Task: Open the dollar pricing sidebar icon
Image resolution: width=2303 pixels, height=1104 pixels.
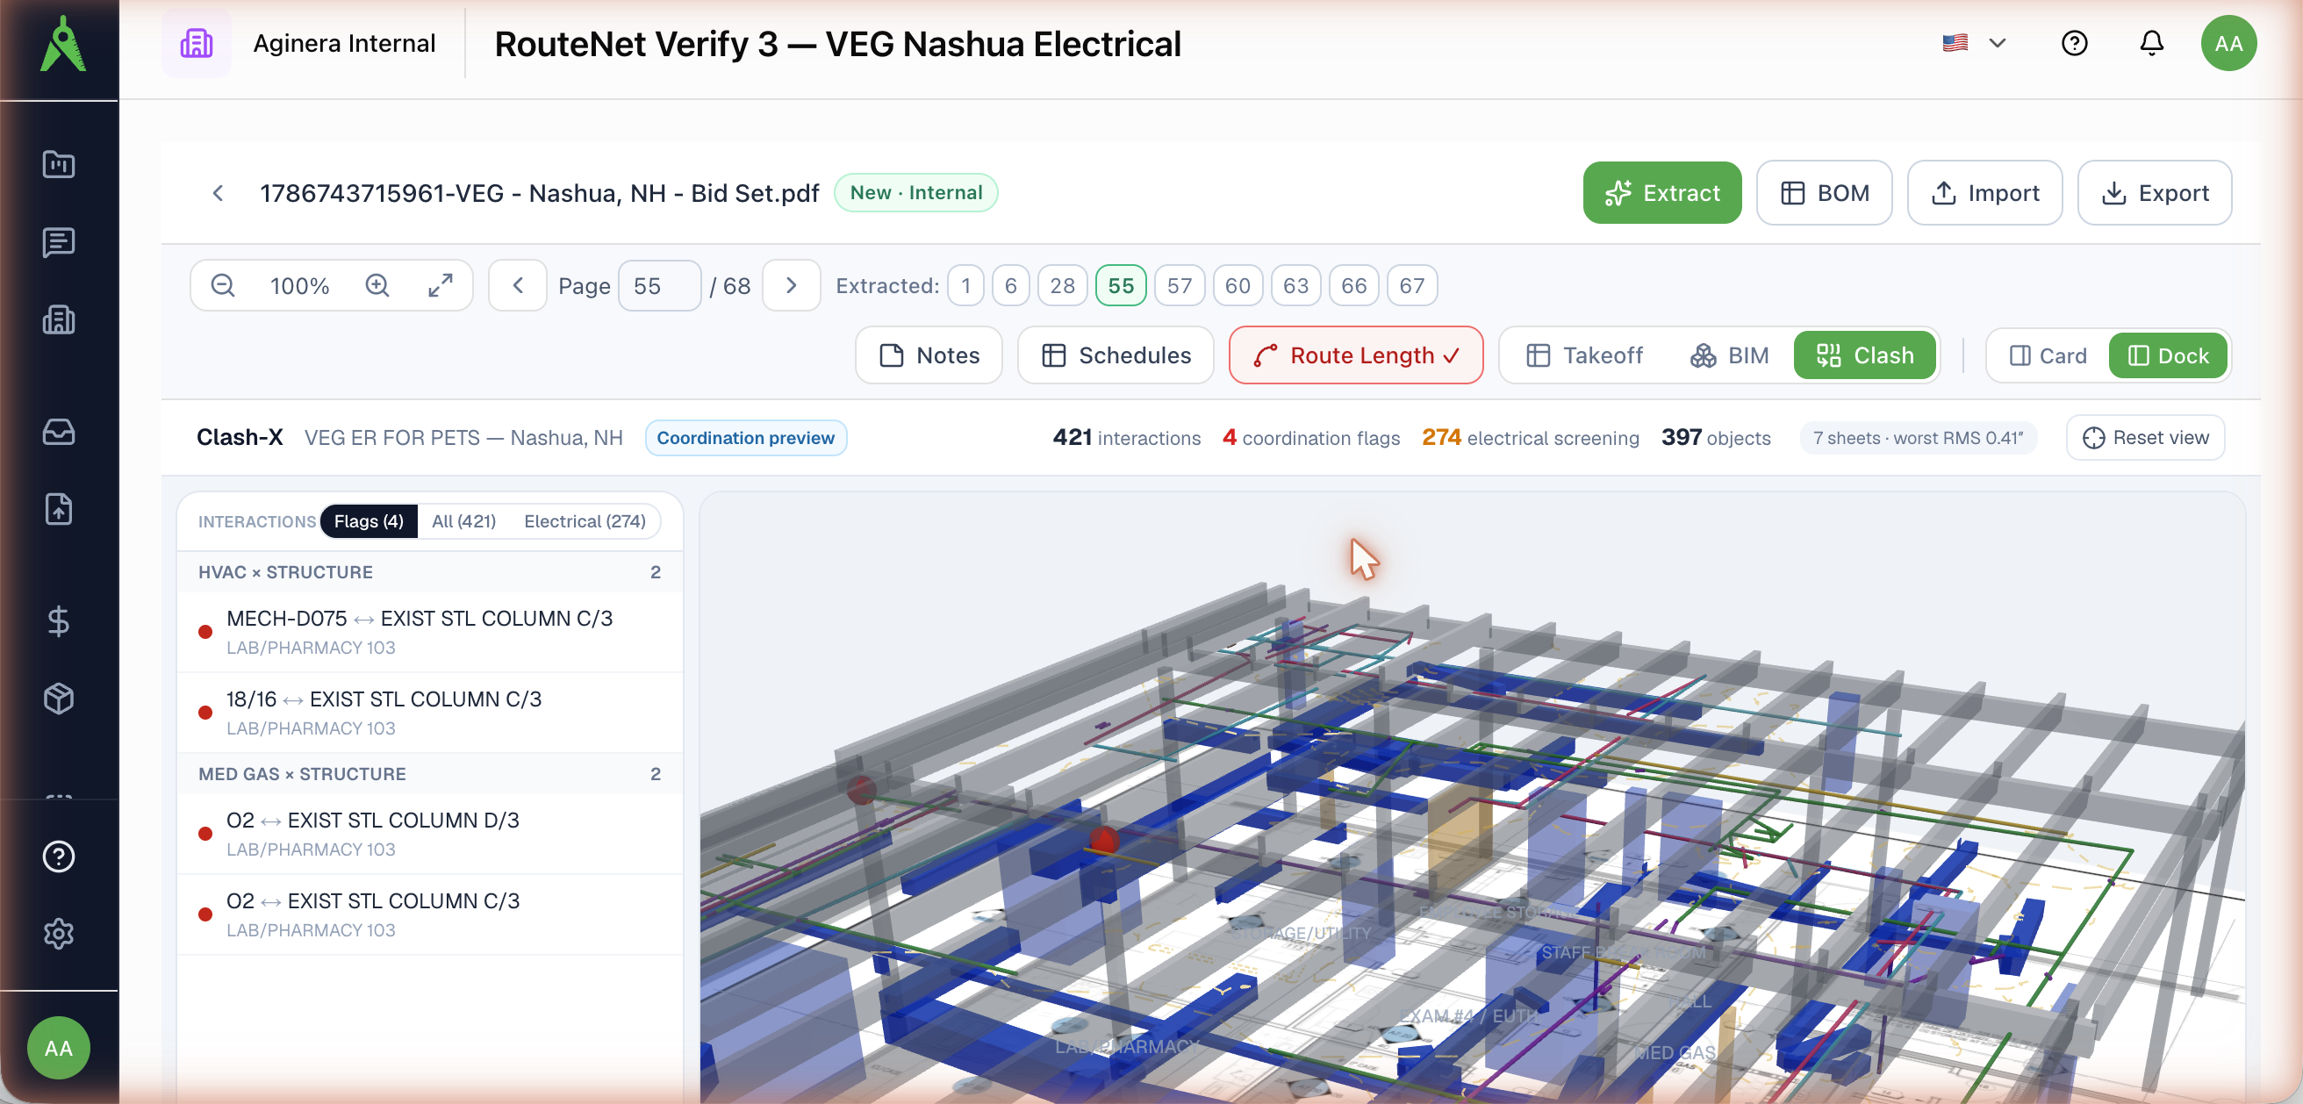Action: click(59, 621)
